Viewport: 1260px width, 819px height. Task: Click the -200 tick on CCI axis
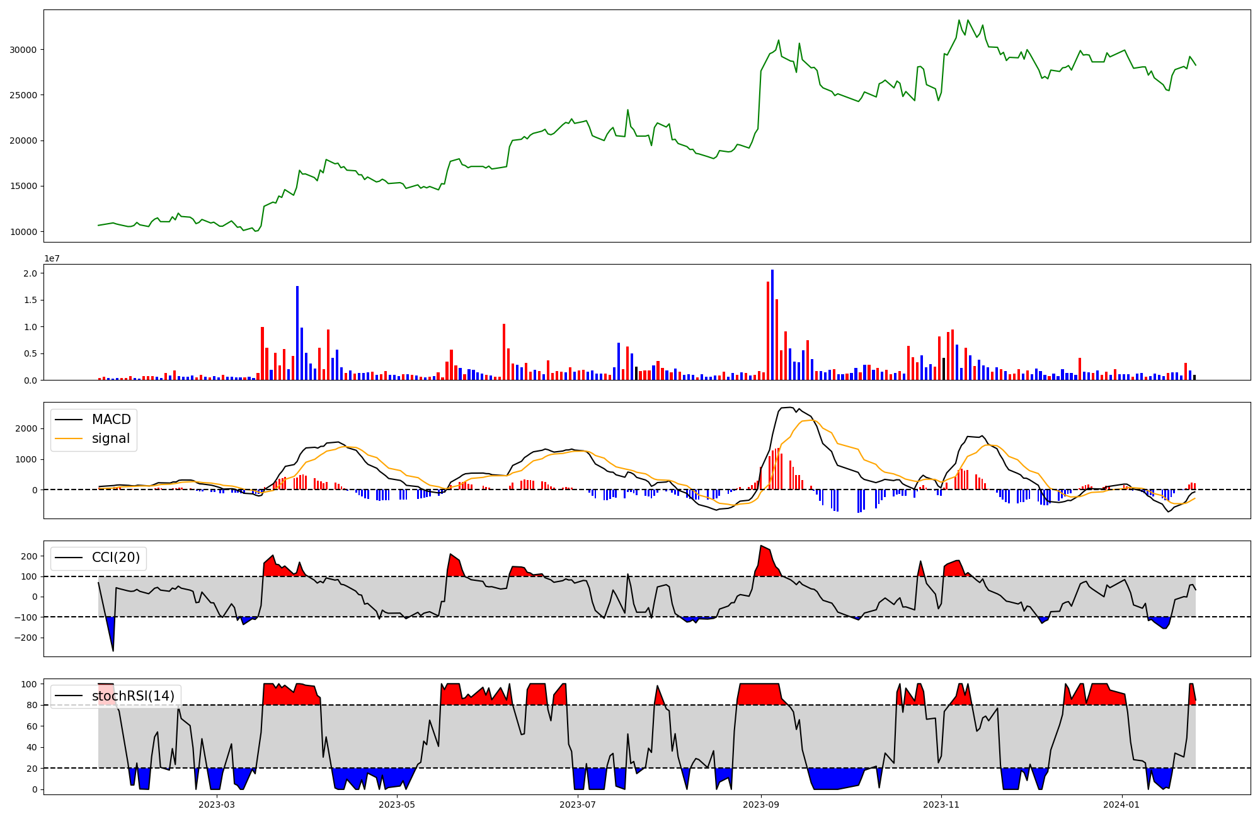coord(25,638)
